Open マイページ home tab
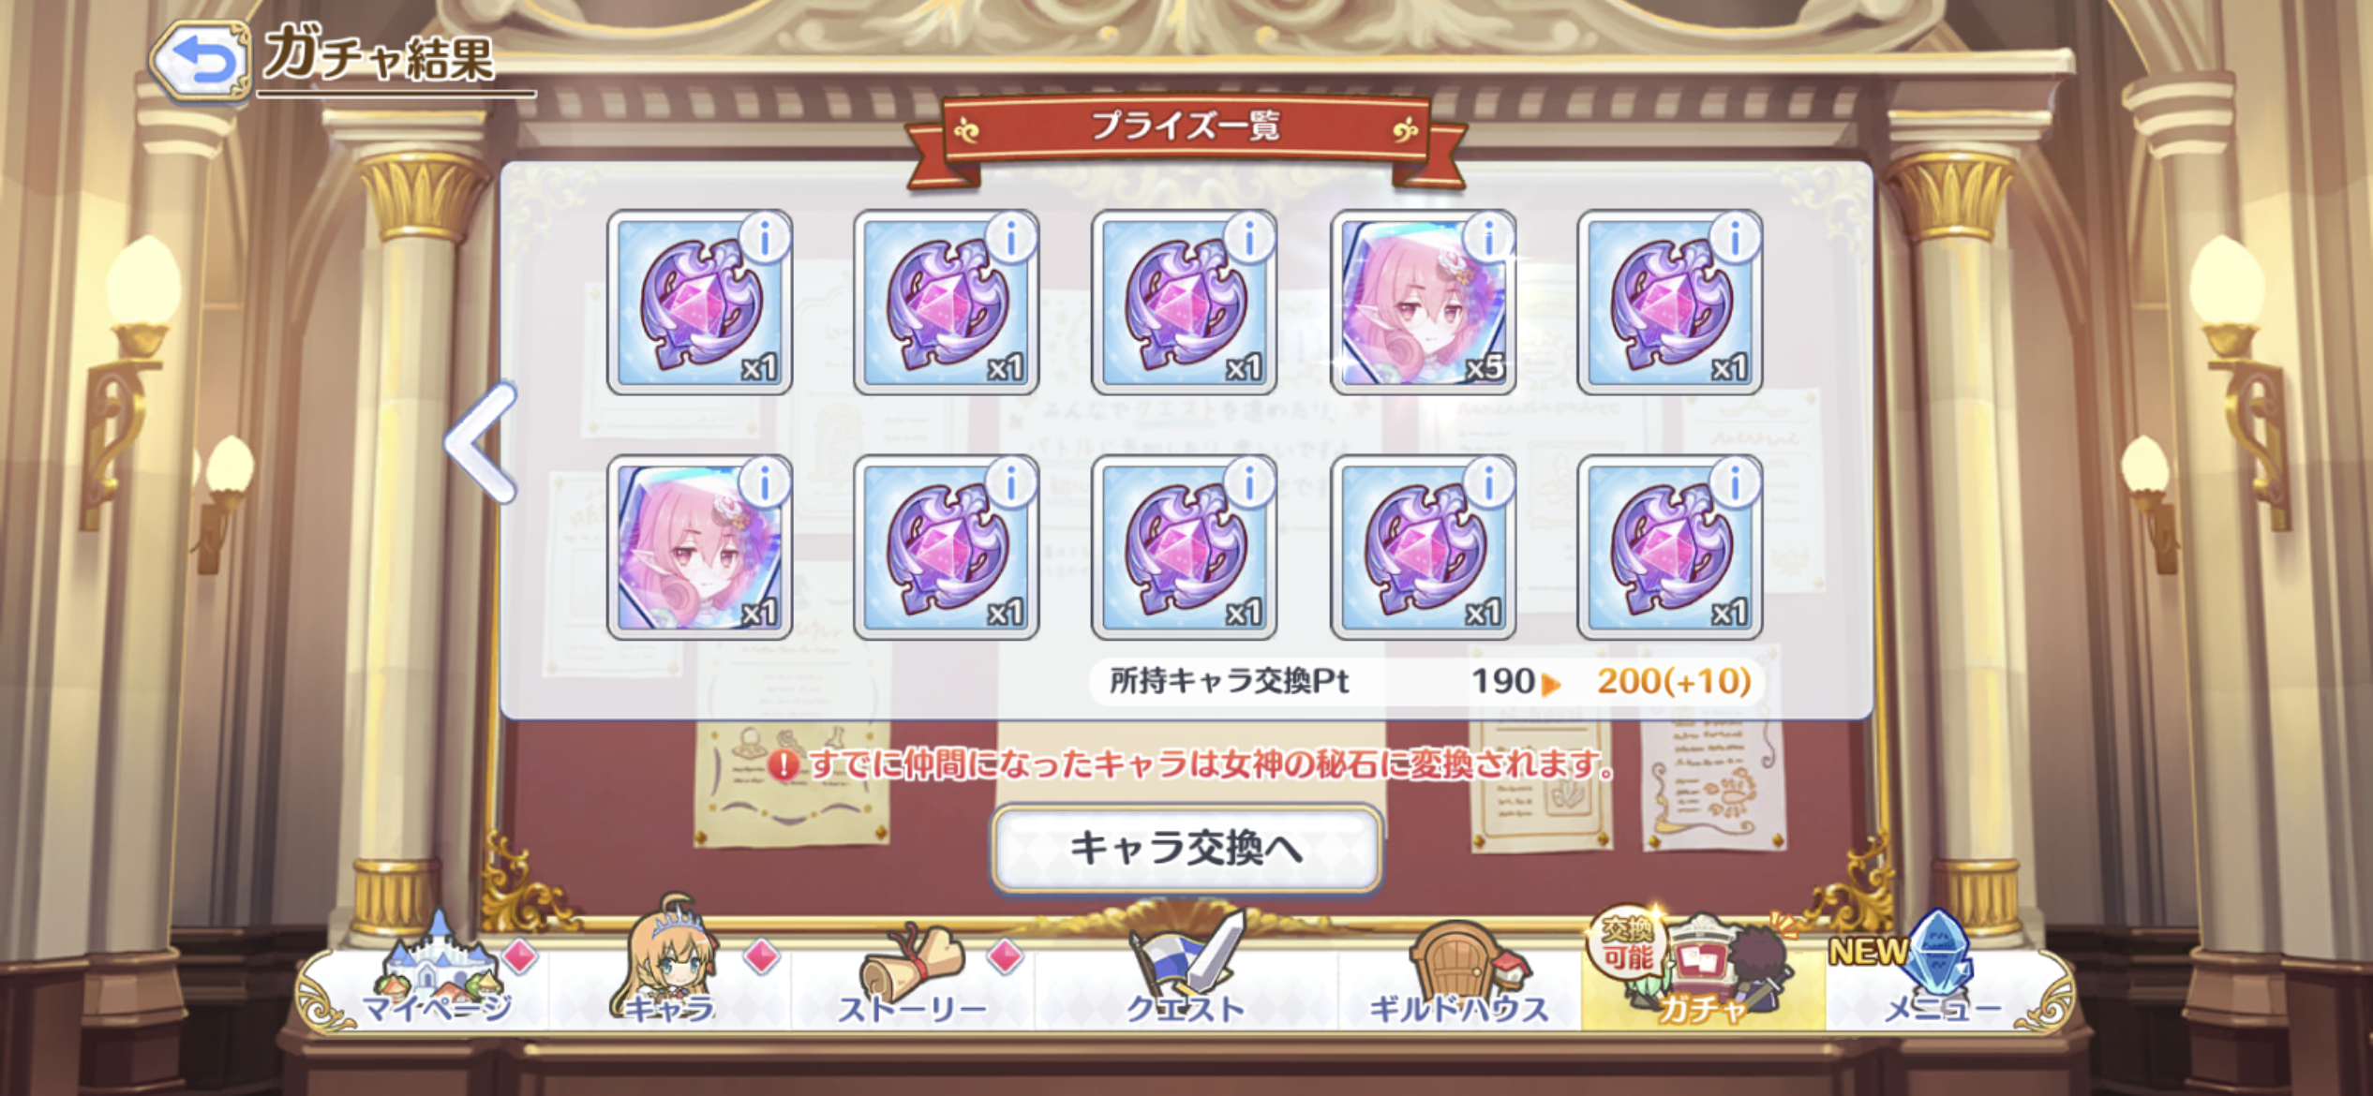 pyautogui.click(x=436, y=979)
